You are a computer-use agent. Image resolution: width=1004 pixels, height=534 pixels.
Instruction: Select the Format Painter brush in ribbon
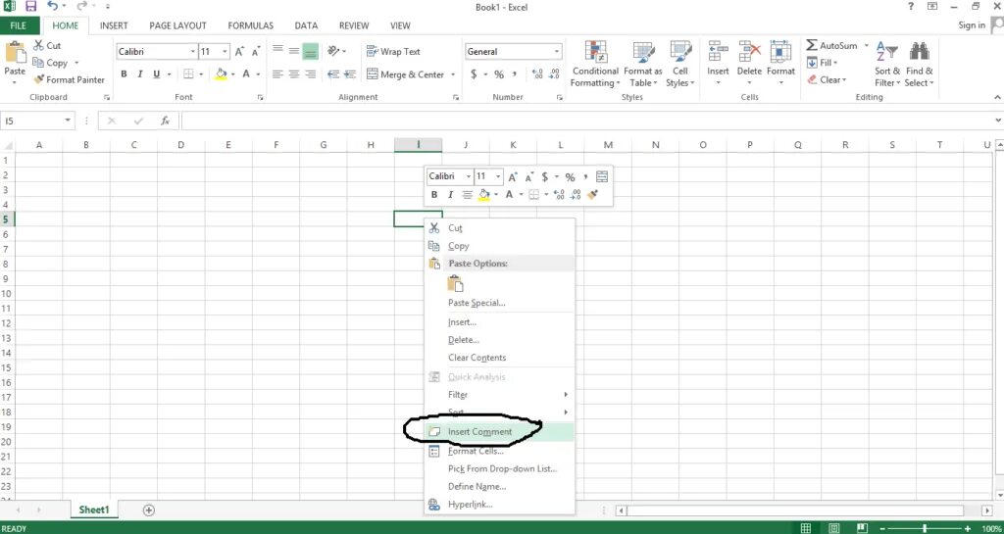click(38, 79)
